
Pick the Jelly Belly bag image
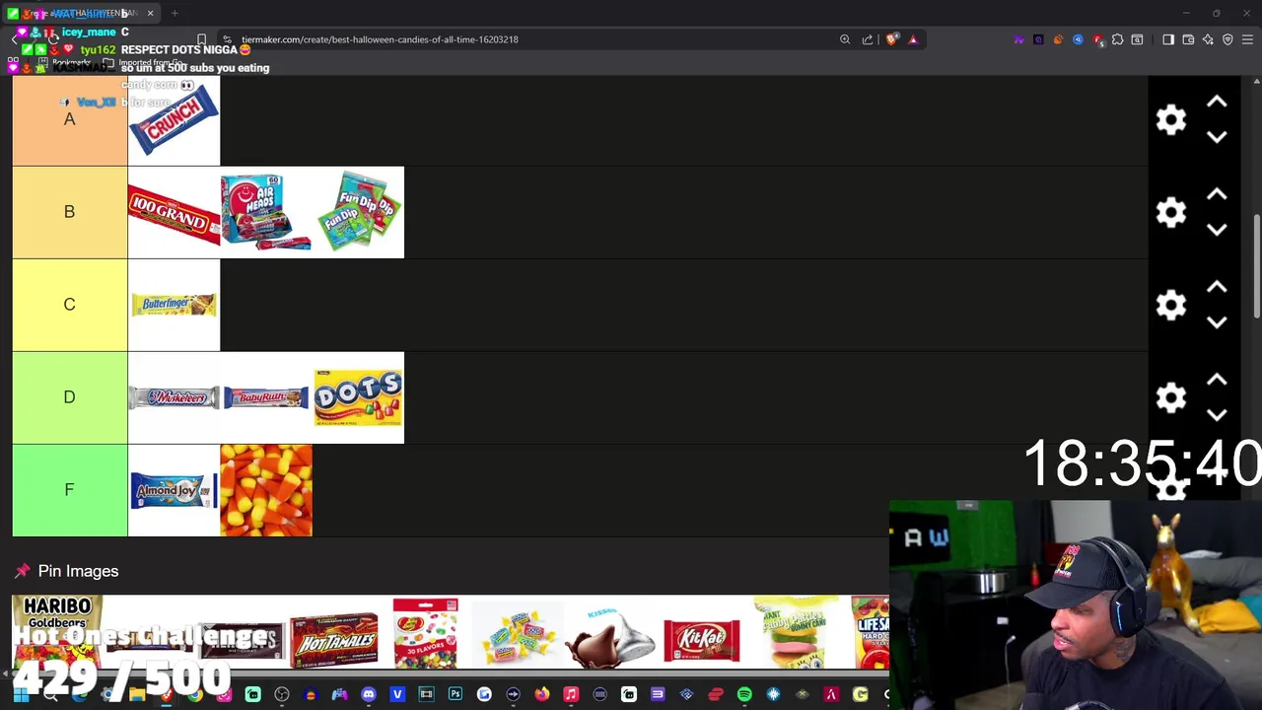[x=425, y=633]
